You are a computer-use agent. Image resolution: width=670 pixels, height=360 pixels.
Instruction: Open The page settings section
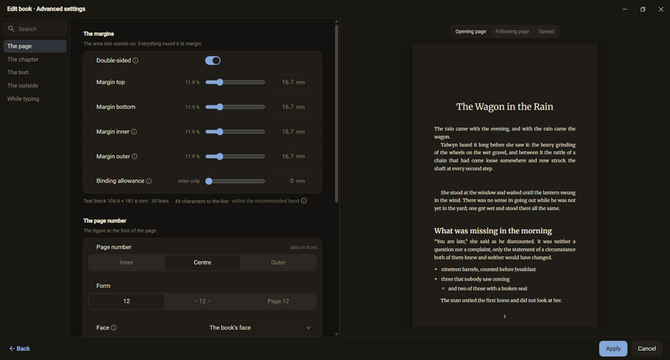(x=35, y=46)
